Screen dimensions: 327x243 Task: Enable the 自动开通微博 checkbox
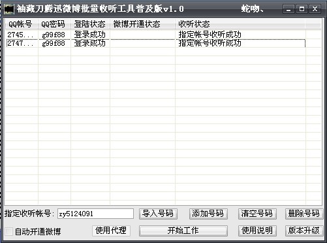click(x=8, y=231)
